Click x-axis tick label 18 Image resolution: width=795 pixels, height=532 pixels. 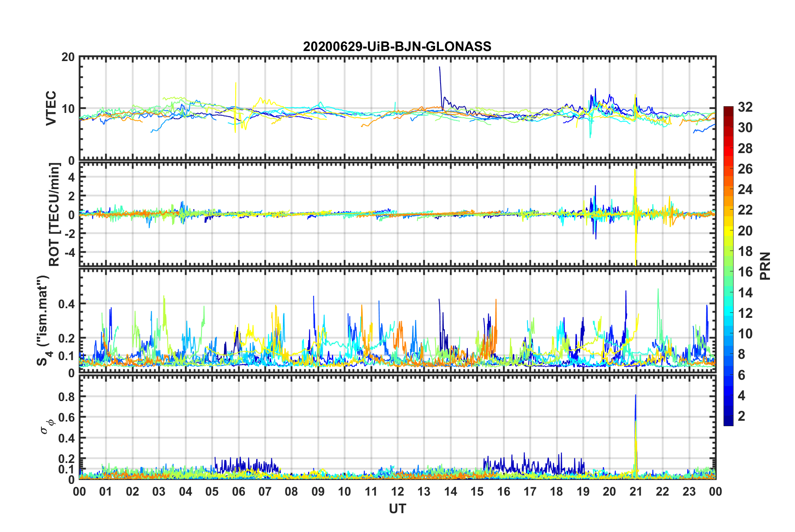(x=557, y=491)
